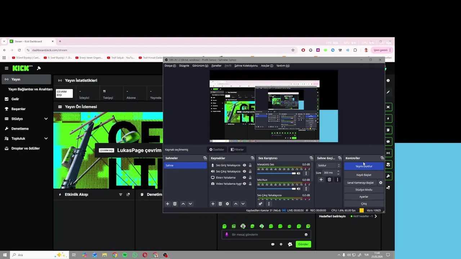This screenshot has width=461, height=259.
Task: Open Spotify from the taskbar
Action: tap(125, 255)
